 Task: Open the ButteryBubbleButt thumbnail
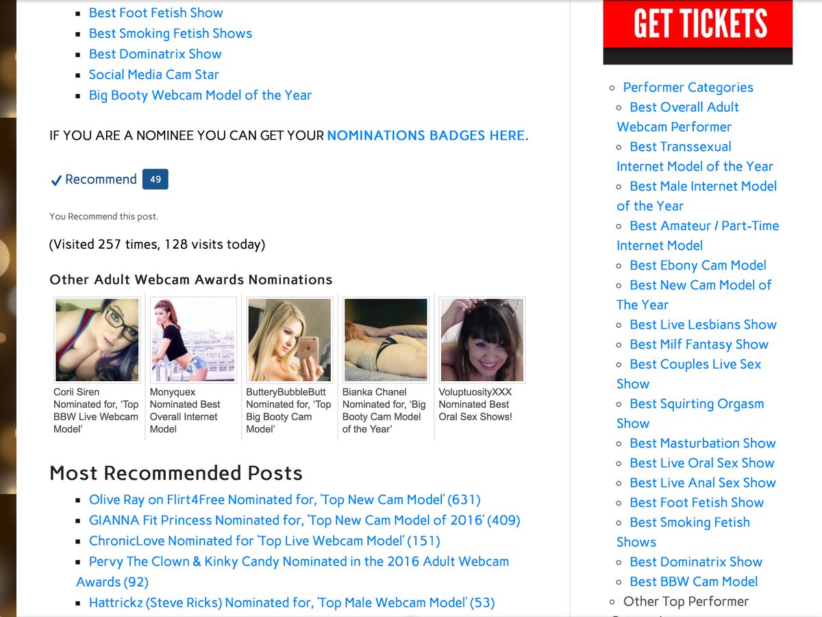coord(290,340)
